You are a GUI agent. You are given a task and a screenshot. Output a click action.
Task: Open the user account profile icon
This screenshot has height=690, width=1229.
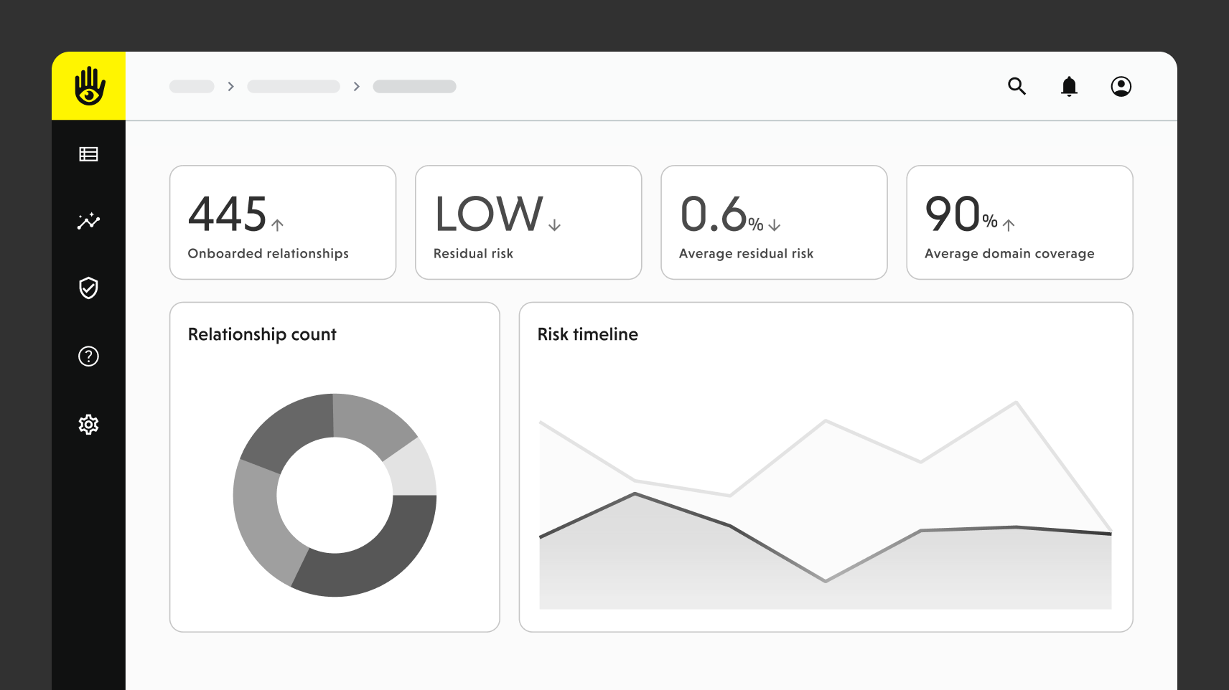1121,86
